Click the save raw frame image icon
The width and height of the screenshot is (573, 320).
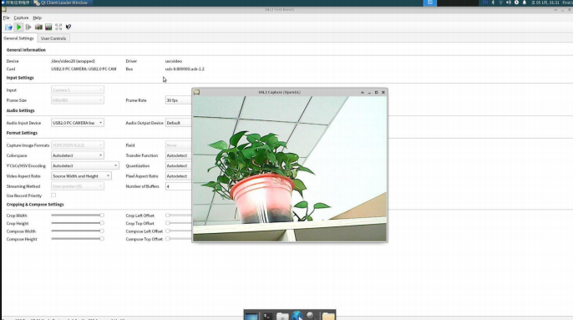click(48, 27)
